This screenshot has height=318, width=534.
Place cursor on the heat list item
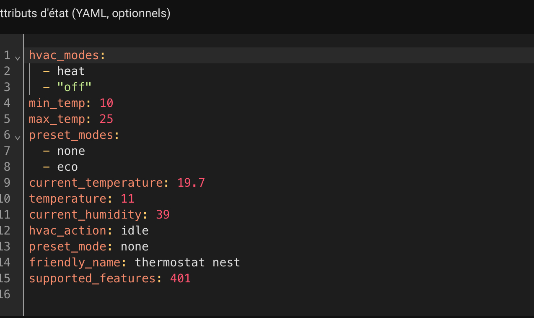[x=71, y=71]
